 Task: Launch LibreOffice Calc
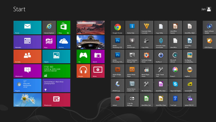146,100
